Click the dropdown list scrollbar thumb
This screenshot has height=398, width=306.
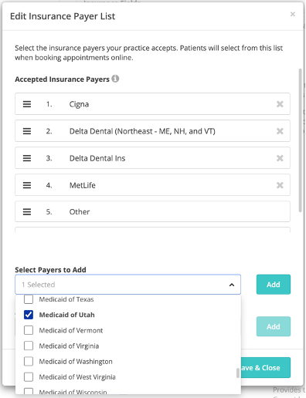point(238,373)
